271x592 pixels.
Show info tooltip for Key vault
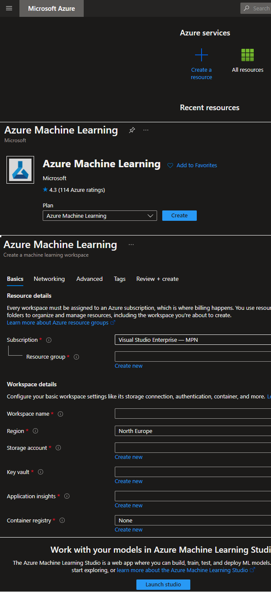41,472
